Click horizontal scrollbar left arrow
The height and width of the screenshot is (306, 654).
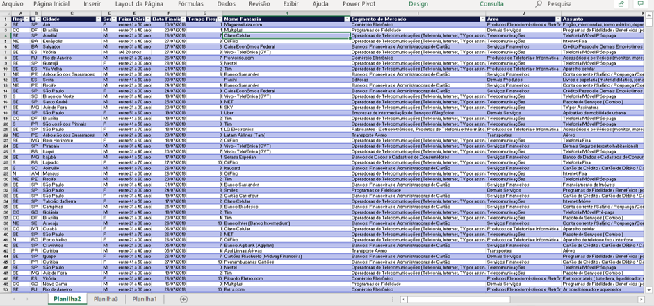403,299
